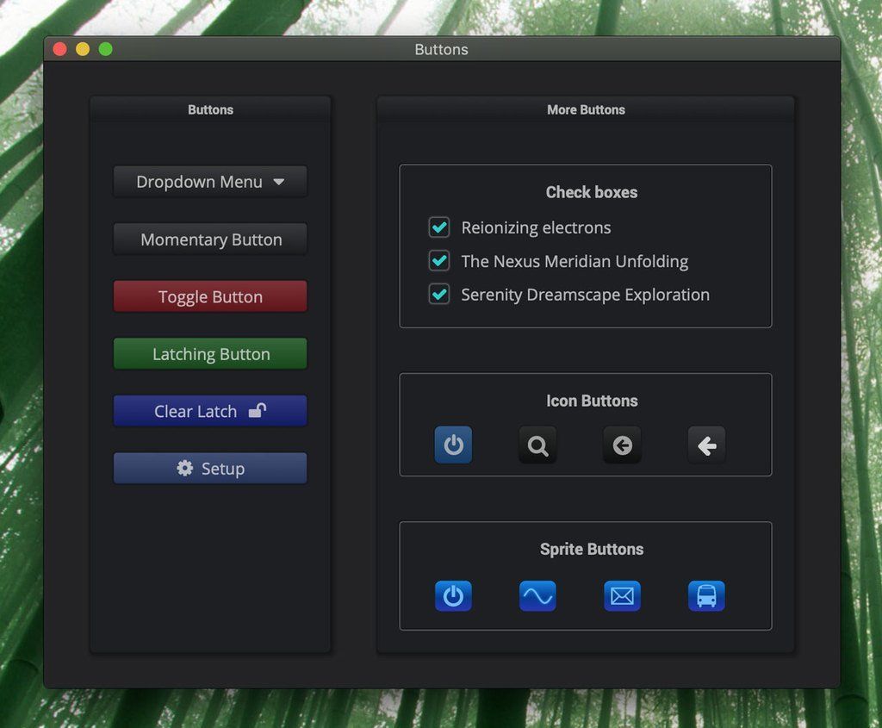This screenshot has height=728, width=882.
Task: Click the green Latching Button
Action: coord(209,353)
